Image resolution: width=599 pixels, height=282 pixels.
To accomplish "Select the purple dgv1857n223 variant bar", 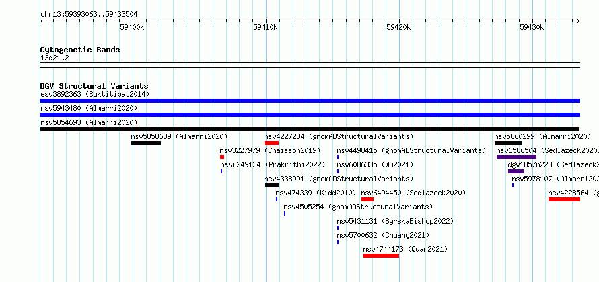I will 516,171.
